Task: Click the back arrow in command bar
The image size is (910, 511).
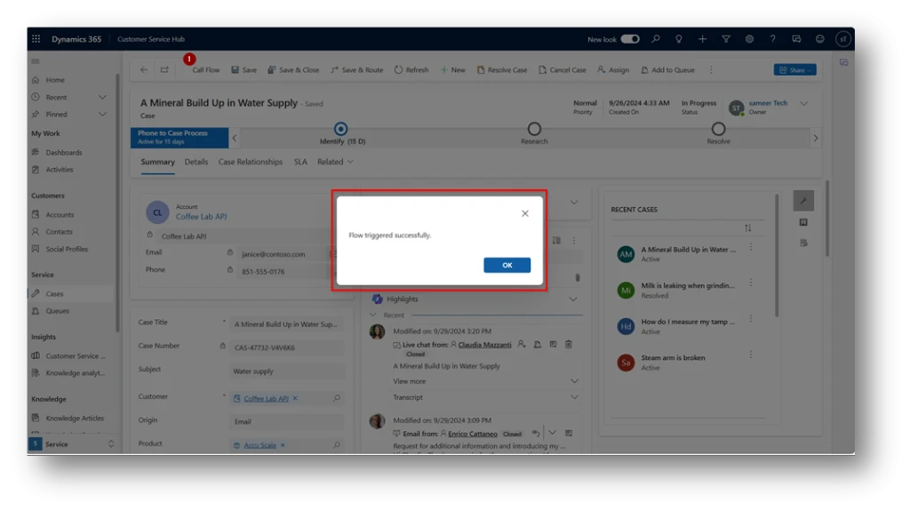Action: [144, 70]
